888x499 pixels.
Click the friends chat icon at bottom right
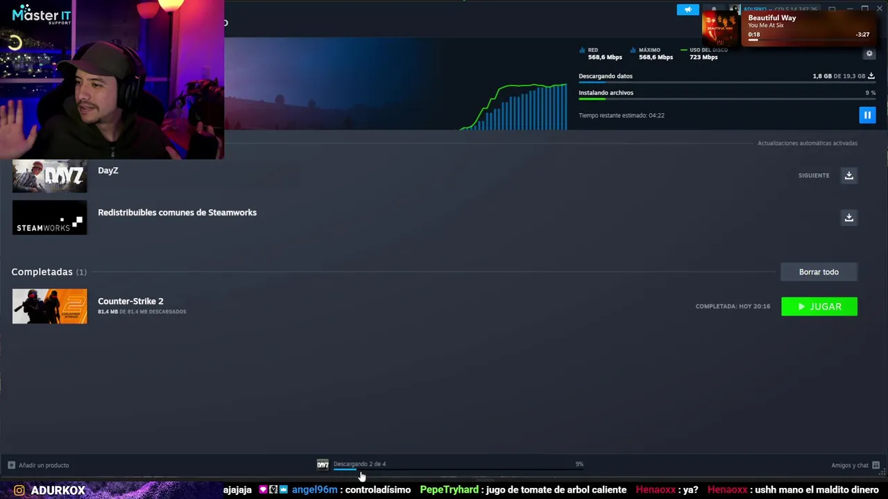click(876, 465)
